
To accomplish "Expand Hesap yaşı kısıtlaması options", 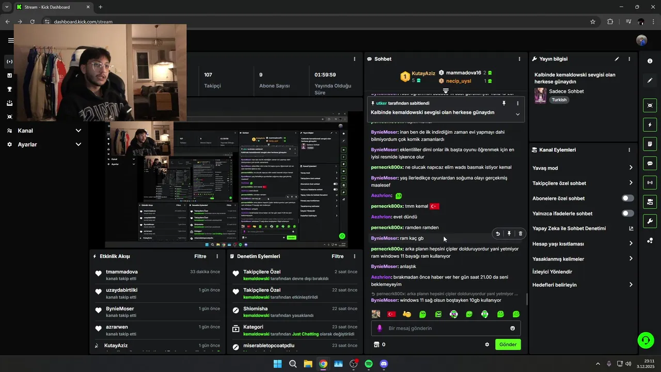I will click(631, 244).
